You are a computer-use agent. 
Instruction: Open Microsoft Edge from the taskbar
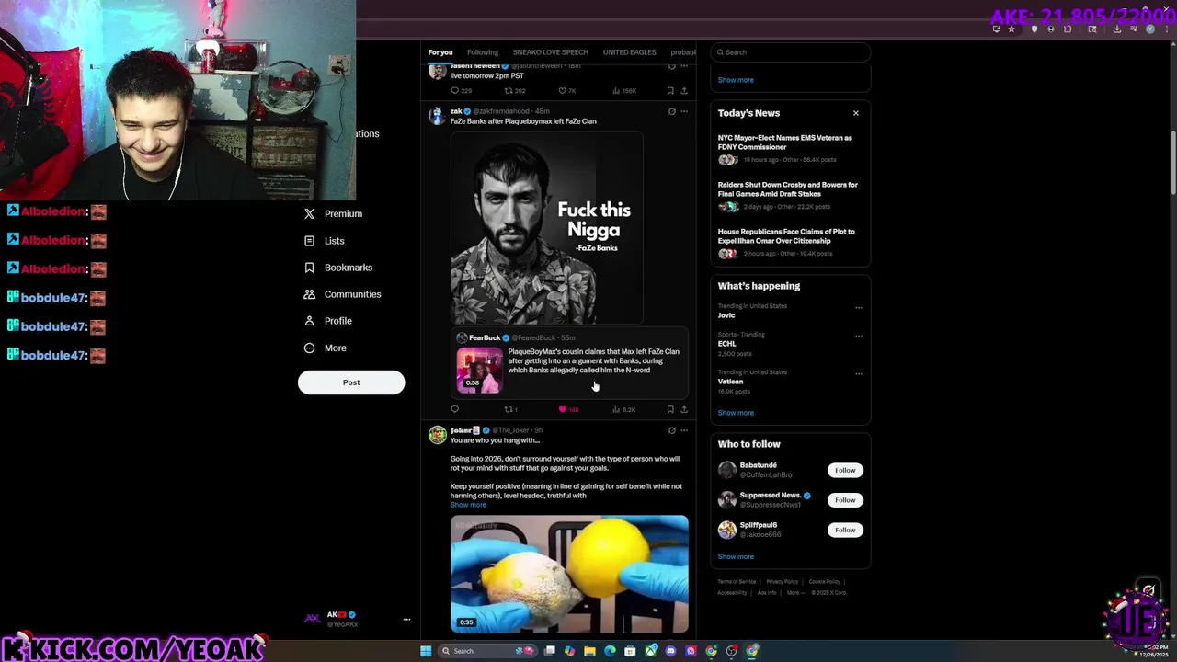click(610, 651)
